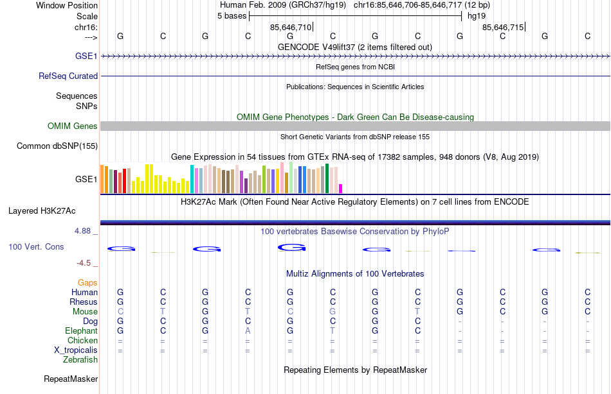Click the T base in the Elephant row
Image resolution: width=611 pixels, height=394 pixels.
(333, 330)
